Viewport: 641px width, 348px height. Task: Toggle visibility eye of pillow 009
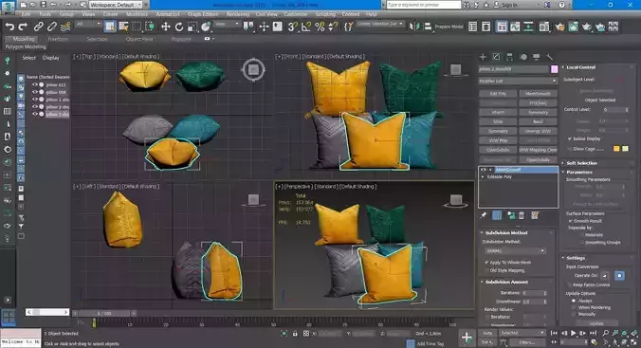35,92
